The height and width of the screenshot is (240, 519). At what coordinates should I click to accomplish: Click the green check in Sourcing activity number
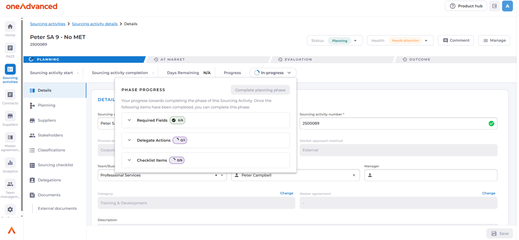coord(491,123)
